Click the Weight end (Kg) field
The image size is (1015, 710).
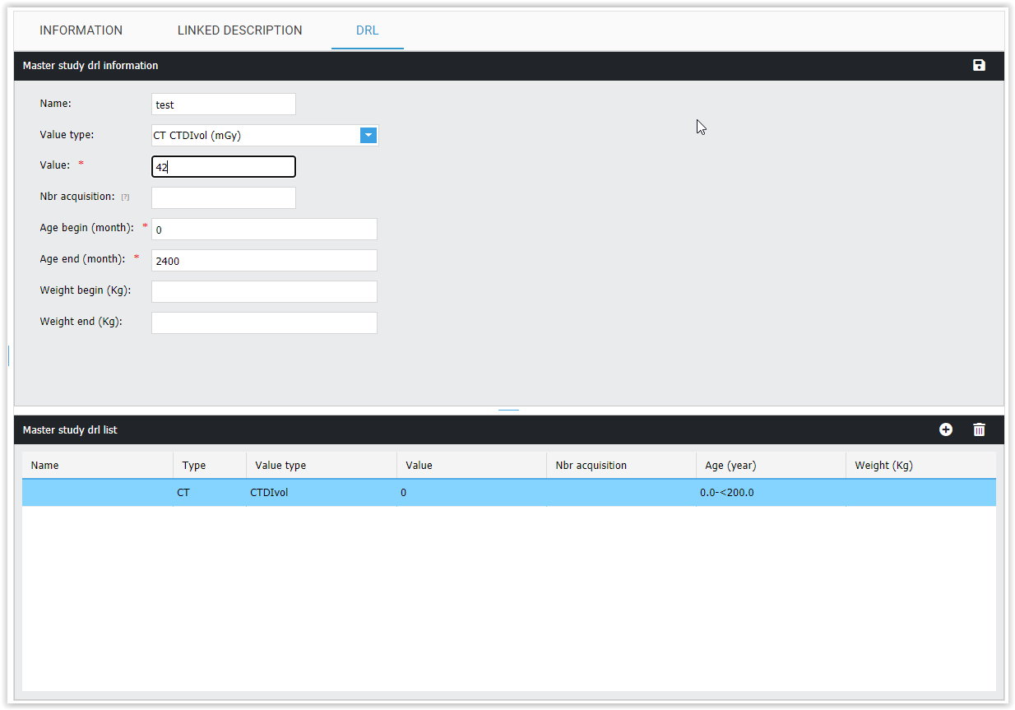[x=264, y=323]
